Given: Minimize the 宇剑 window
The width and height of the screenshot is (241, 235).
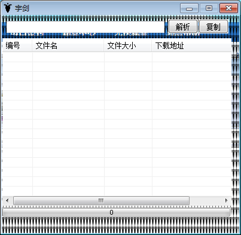Looking at the screenshot, I should (189, 8).
